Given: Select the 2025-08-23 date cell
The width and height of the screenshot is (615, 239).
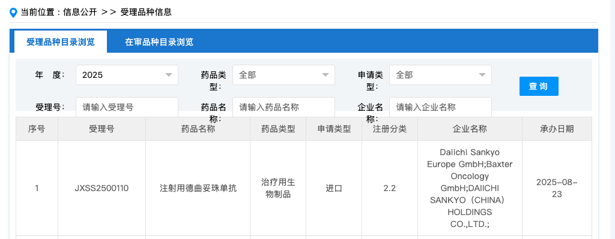Looking at the screenshot, I should point(557,188).
